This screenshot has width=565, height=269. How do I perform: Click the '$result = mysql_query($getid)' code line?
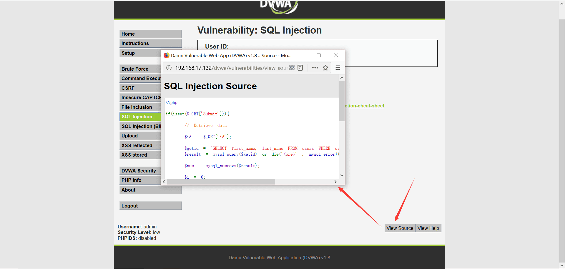[262, 154]
